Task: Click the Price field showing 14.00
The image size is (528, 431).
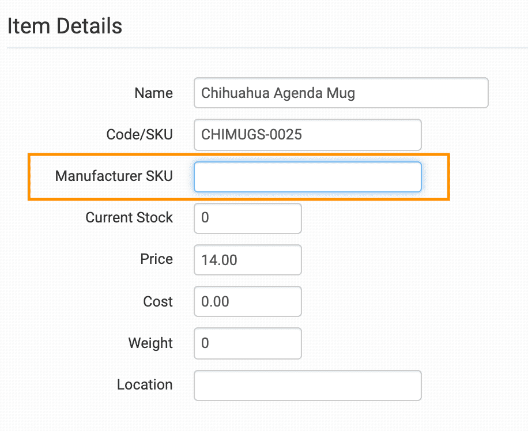Action: point(247,260)
